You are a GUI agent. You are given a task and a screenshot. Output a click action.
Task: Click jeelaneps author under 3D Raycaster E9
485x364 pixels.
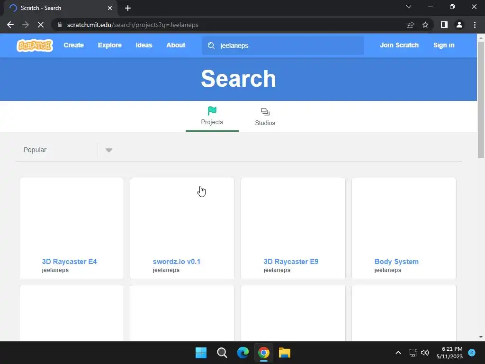click(x=277, y=270)
